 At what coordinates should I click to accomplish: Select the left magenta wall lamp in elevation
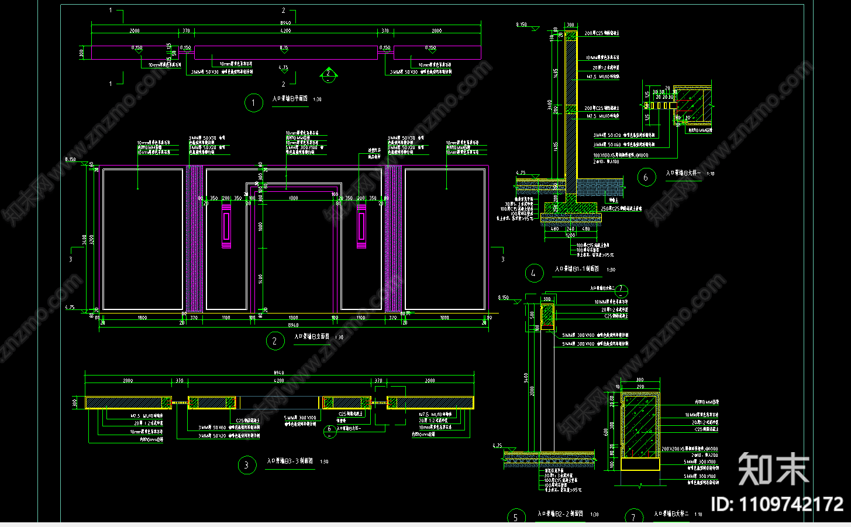226,226
